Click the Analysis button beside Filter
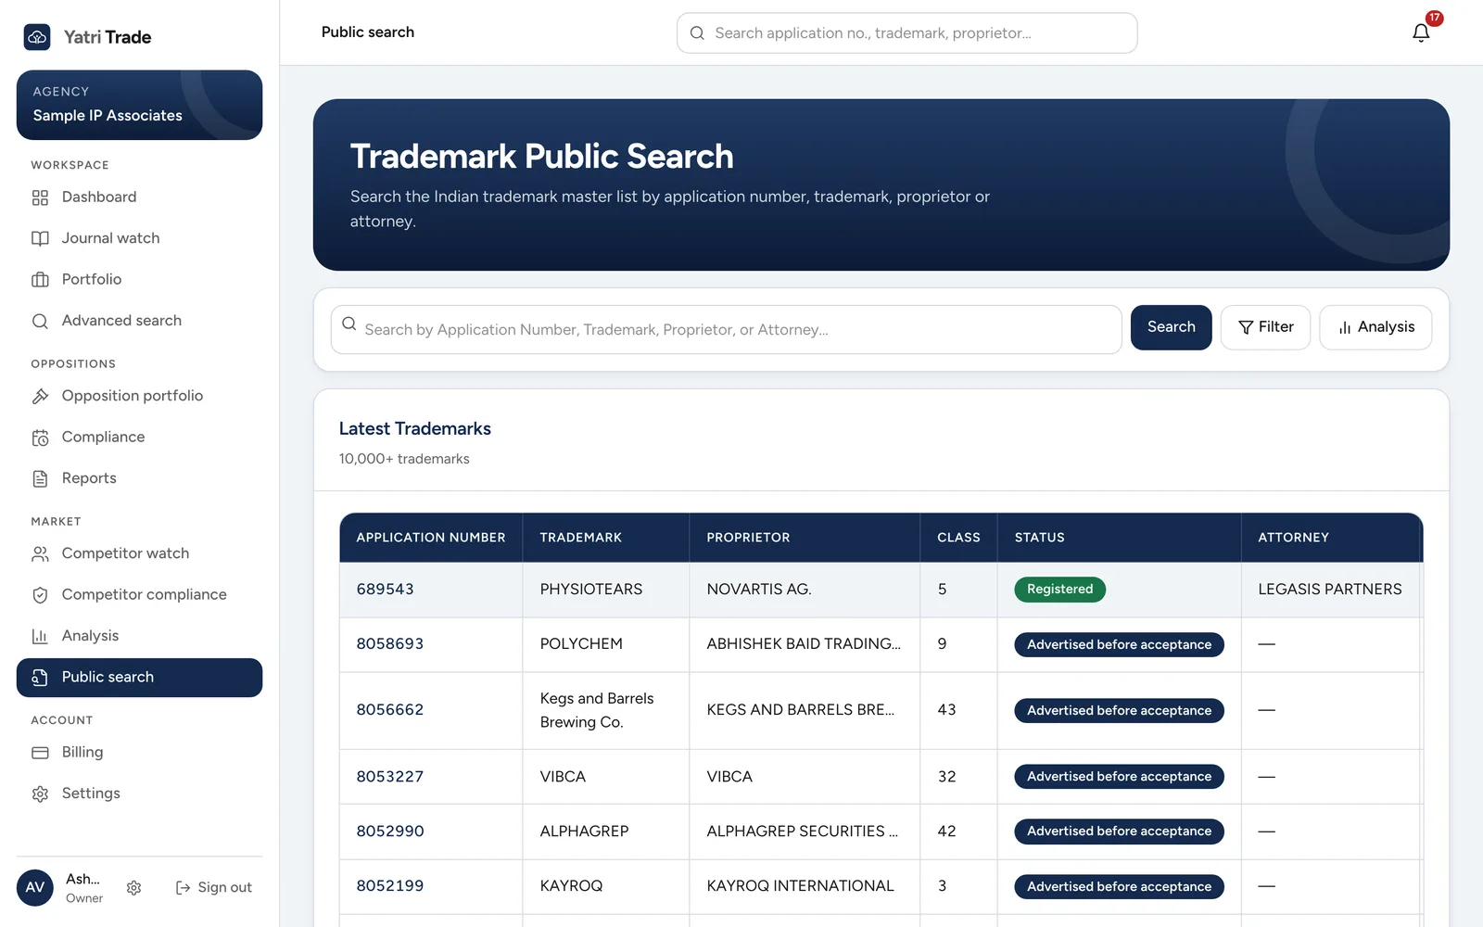 click(x=1375, y=327)
